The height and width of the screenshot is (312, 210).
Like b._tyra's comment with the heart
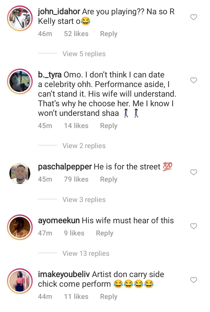194,80
